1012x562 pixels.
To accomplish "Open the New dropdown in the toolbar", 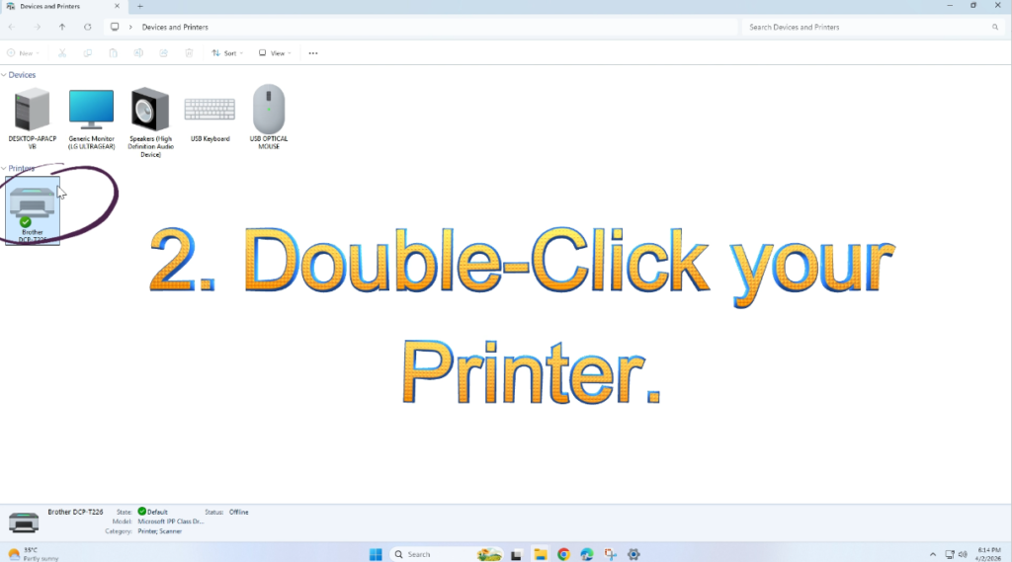I will 24,53.
